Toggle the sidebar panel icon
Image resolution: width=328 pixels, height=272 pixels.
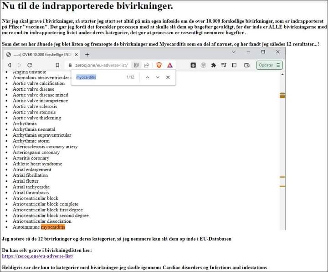[x=235, y=65]
